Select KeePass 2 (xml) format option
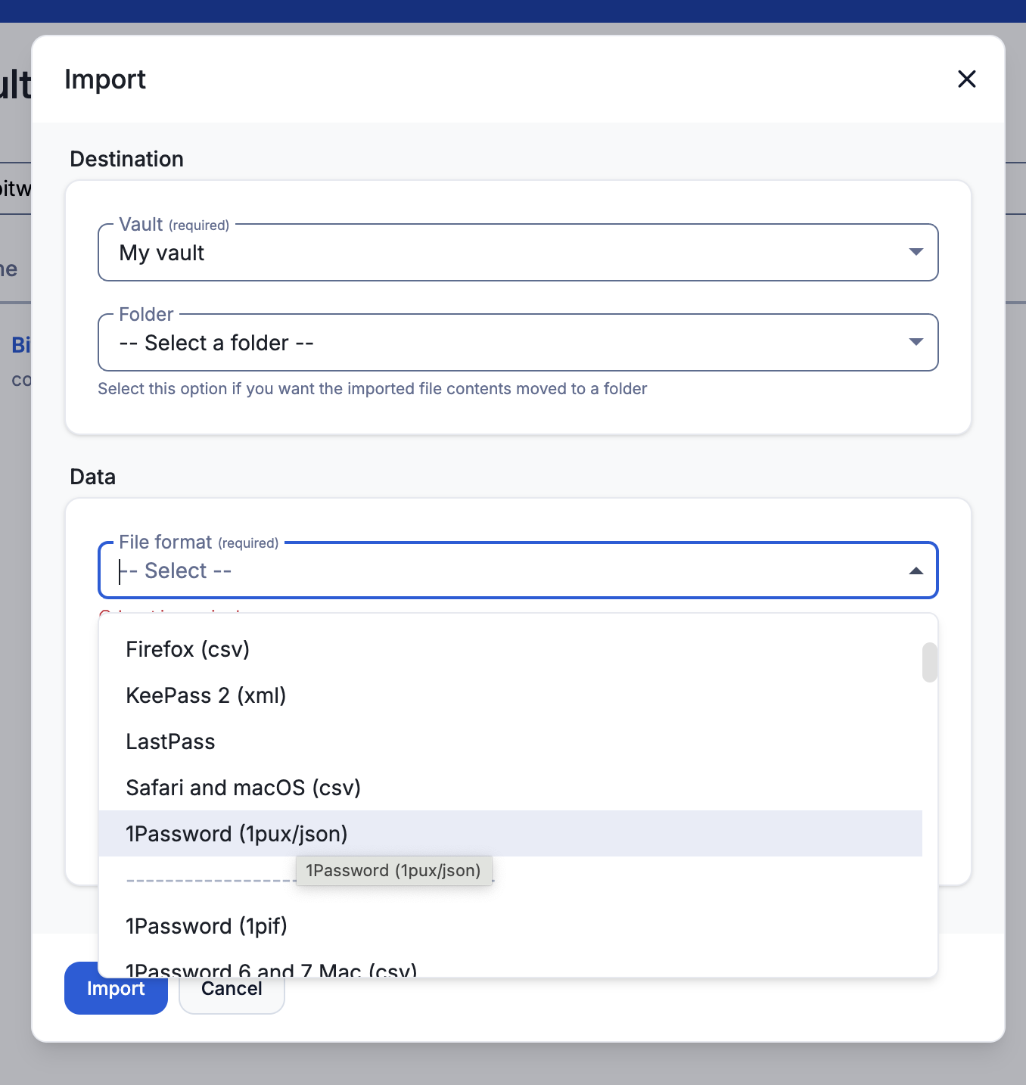 tap(511, 695)
